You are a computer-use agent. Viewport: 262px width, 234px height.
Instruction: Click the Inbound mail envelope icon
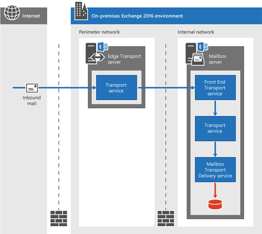(x=32, y=88)
